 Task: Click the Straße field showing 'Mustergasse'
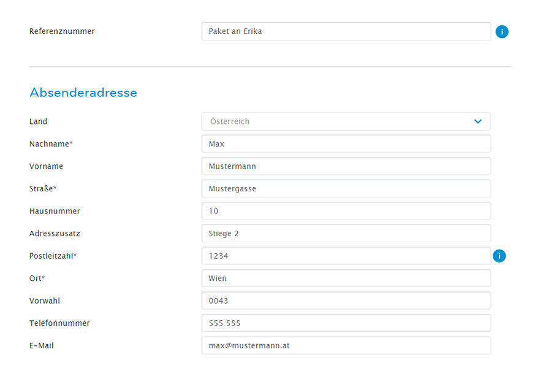coord(346,189)
